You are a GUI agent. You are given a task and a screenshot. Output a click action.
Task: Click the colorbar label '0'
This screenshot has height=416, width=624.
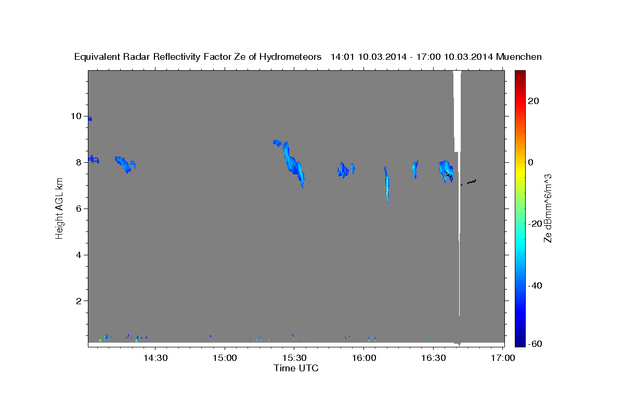[531, 162]
